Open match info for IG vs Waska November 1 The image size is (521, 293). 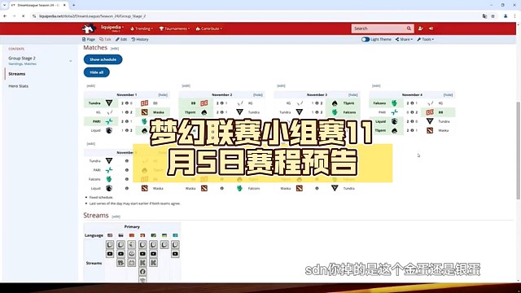click(x=127, y=112)
